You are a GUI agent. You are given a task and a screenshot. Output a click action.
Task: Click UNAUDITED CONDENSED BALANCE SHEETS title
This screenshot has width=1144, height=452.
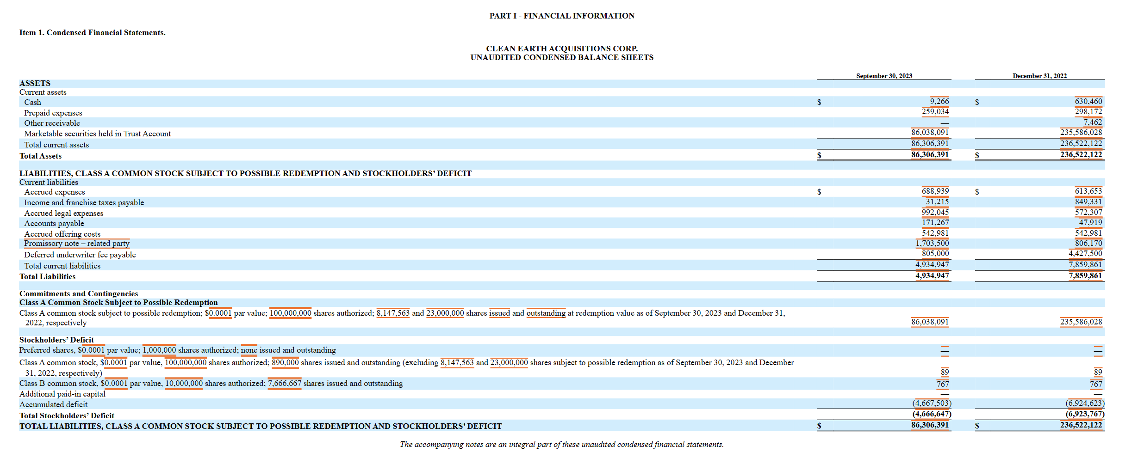[x=562, y=57]
